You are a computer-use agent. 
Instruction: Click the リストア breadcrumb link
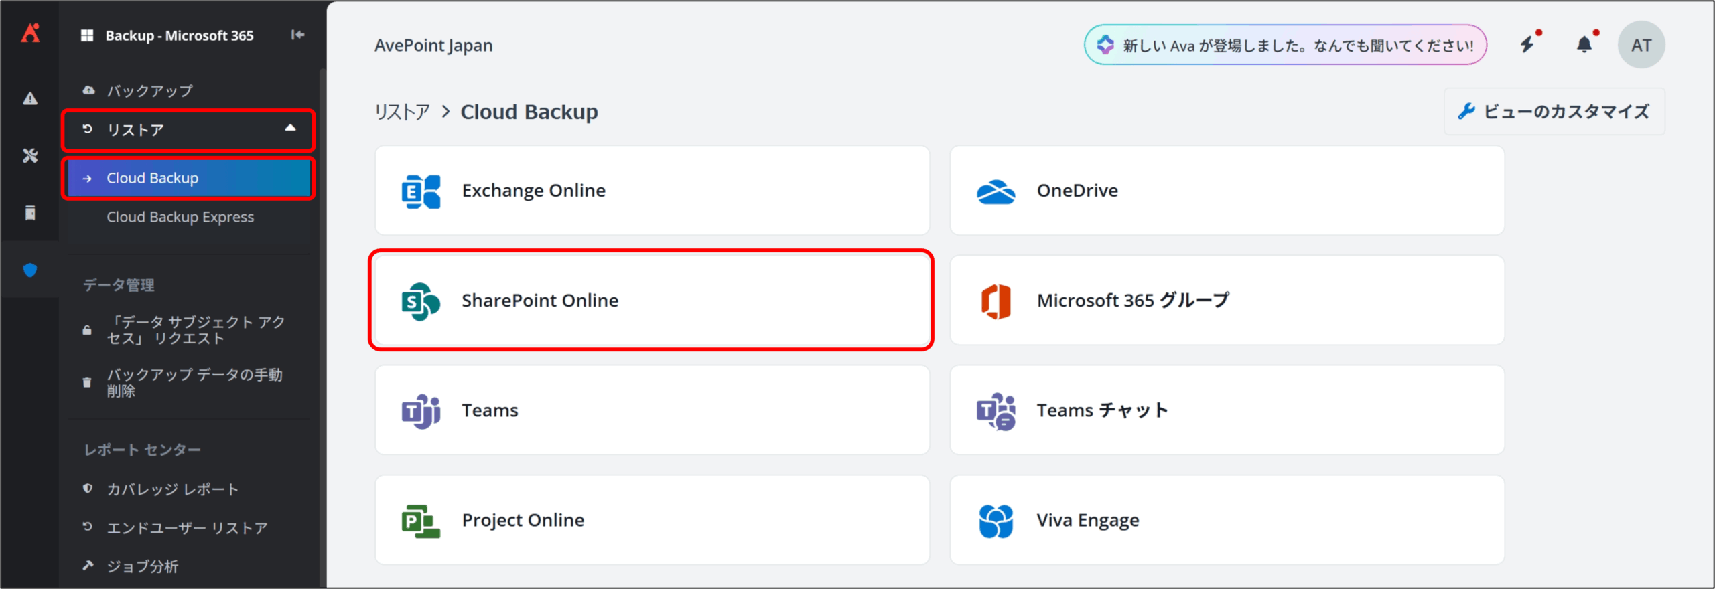pos(402,112)
